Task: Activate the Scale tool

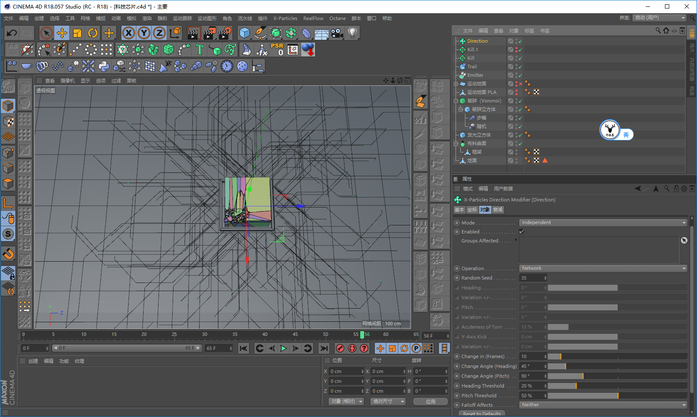Action: coord(77,33)
